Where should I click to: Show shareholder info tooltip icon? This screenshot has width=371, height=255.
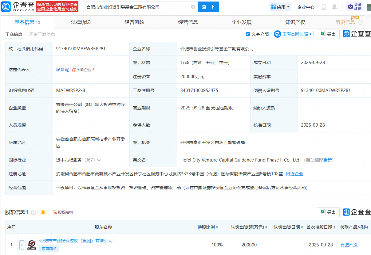(x=34, y=212)
